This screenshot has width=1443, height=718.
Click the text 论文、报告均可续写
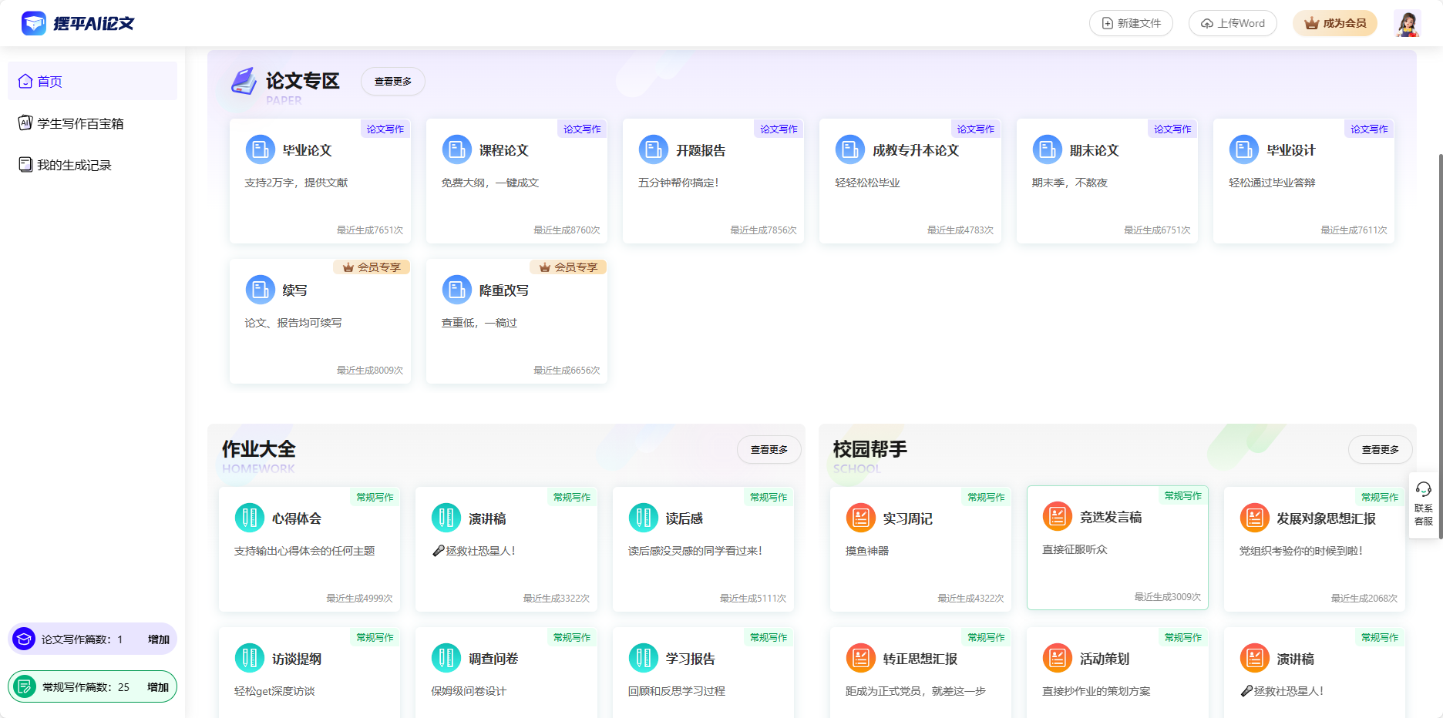tap(294, 323)
